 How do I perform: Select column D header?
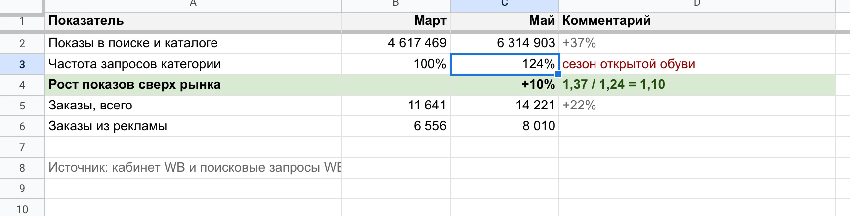[x=697, y=5]
